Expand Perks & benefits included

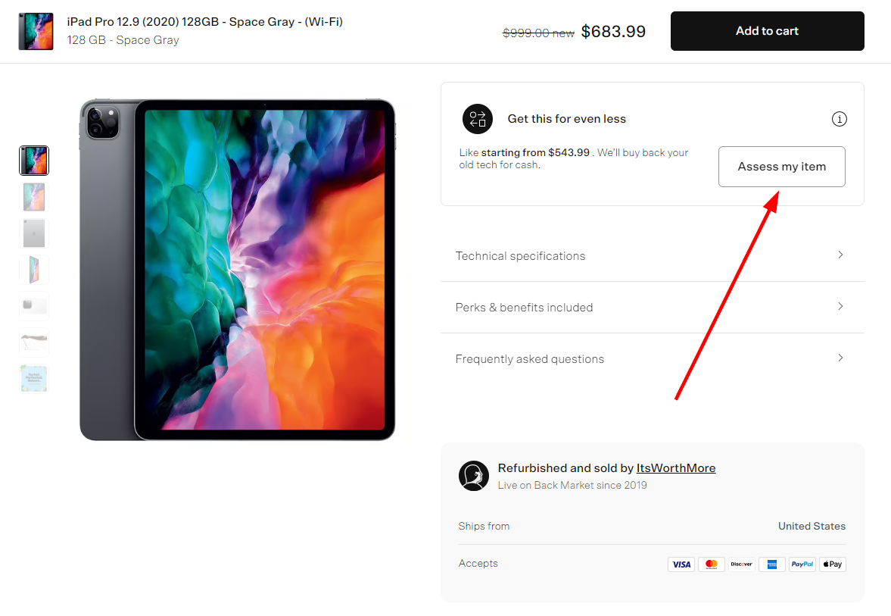pyautogui.click(x=840, y=307)
